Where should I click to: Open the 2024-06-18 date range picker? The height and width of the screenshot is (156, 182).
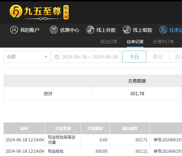pyautogui.click(x=86, y=57)
